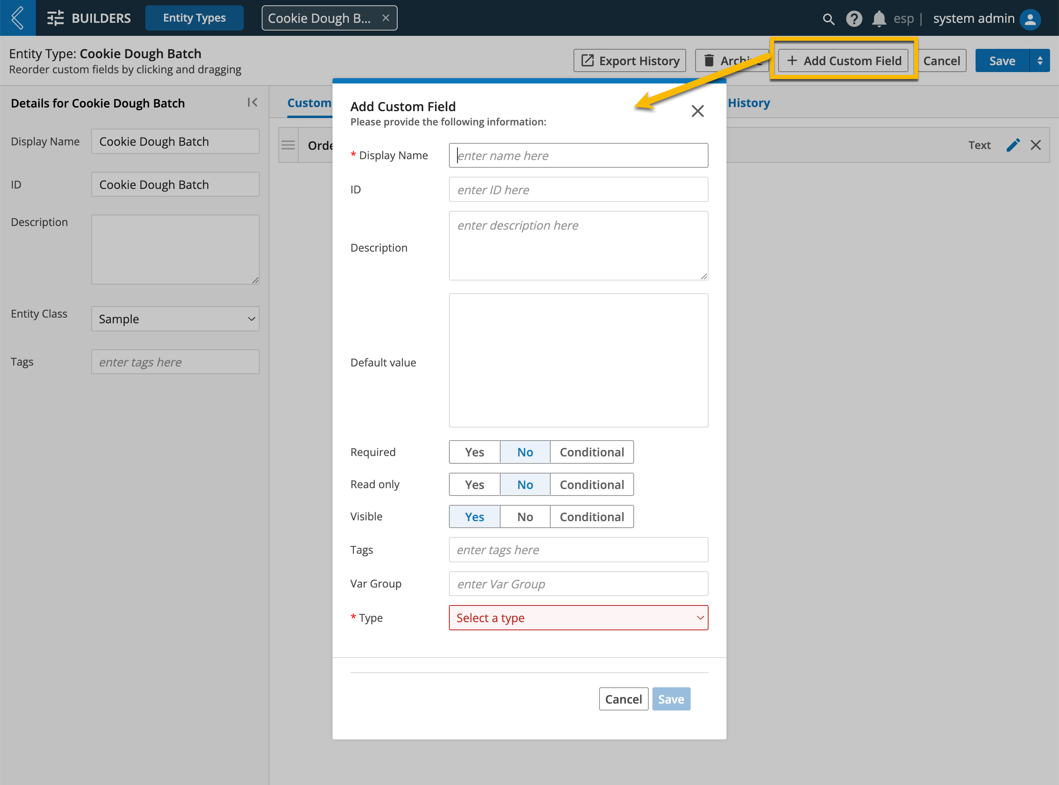Open the Builders sliders icon menu

pyautogui.click(x=56, y=18)
